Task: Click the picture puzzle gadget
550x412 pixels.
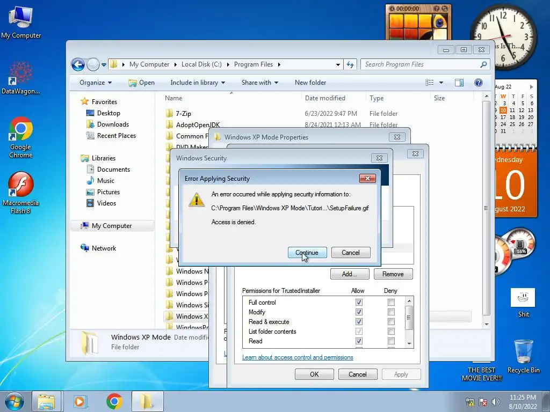Action: point(418,22)
